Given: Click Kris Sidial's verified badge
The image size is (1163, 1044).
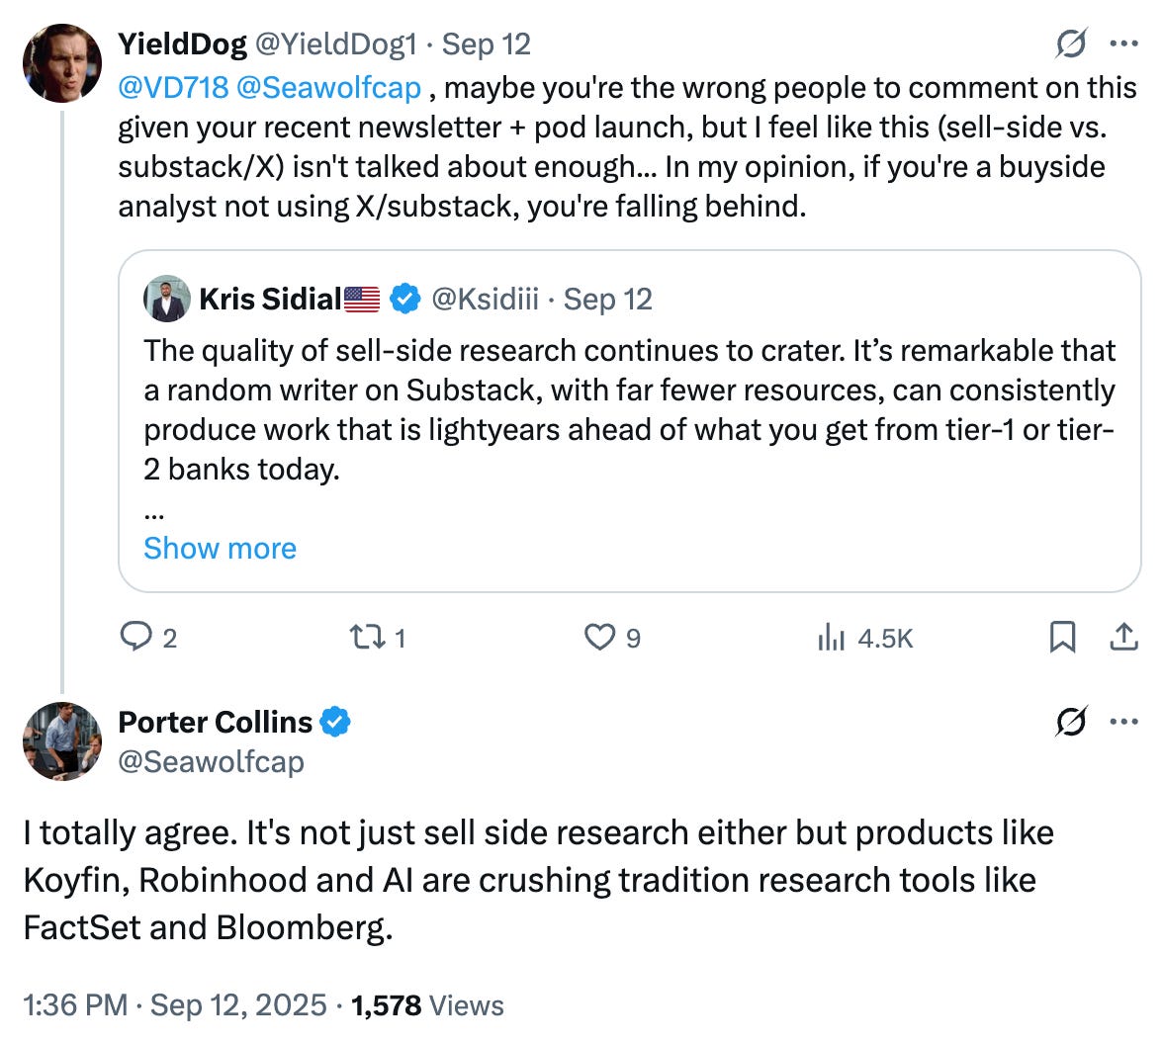Looking at the screenshot, I should (x=403, y=299).
